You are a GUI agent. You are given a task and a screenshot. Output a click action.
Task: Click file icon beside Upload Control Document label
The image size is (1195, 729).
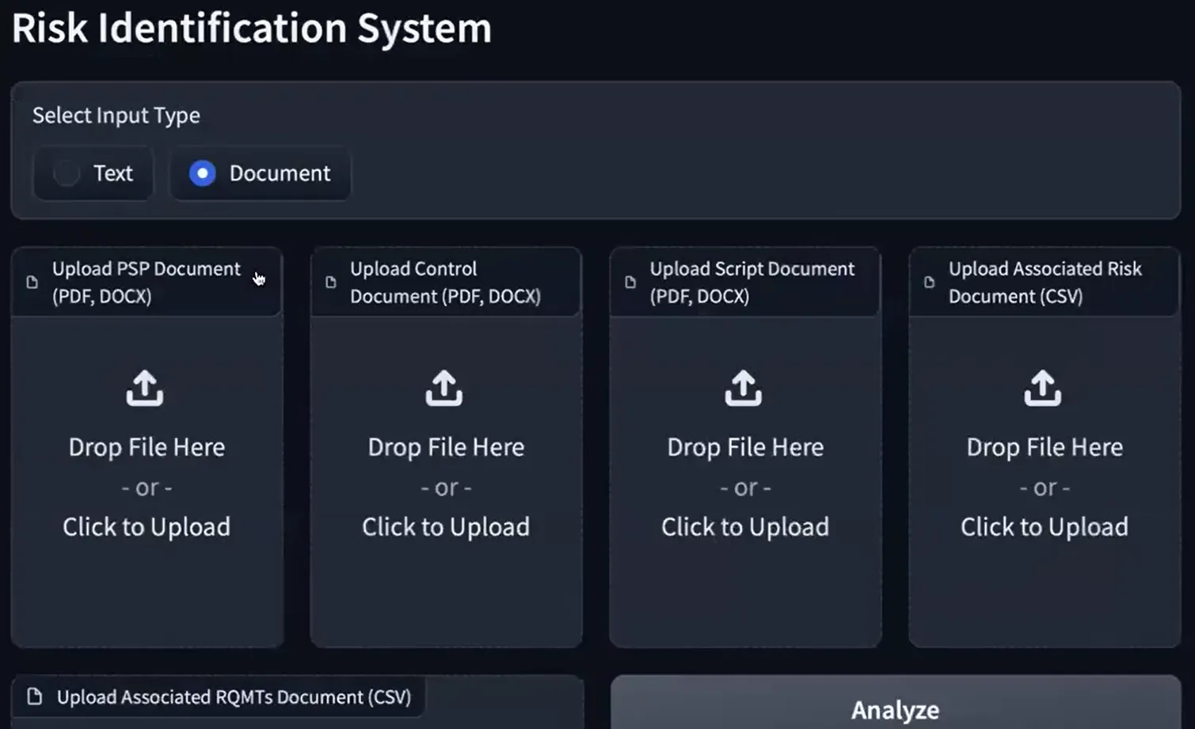point(331,283)
